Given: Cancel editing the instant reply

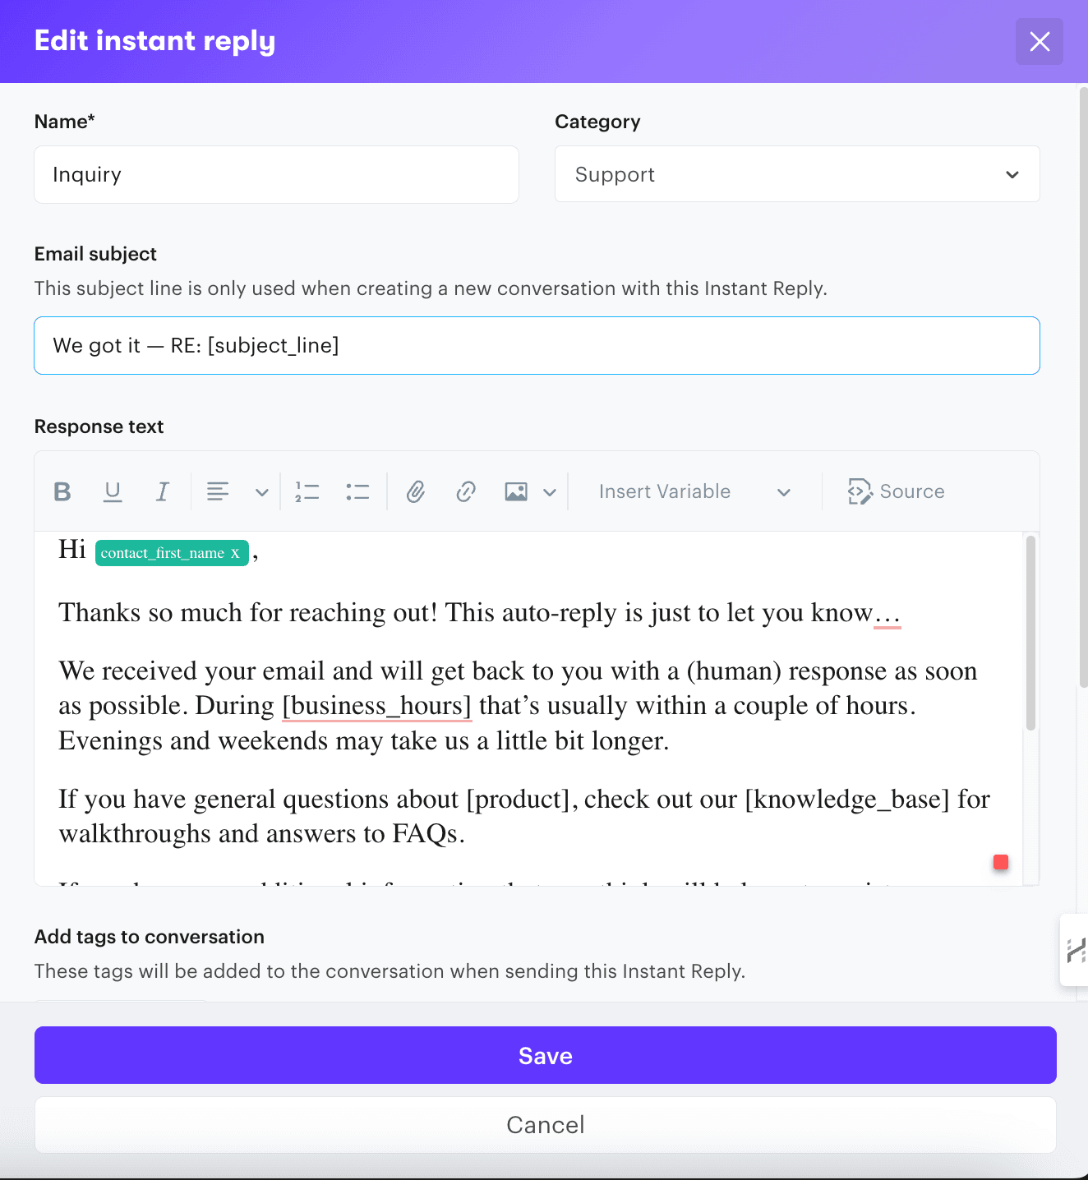Looking at the screenshot, I should (x=544, y=1124).
